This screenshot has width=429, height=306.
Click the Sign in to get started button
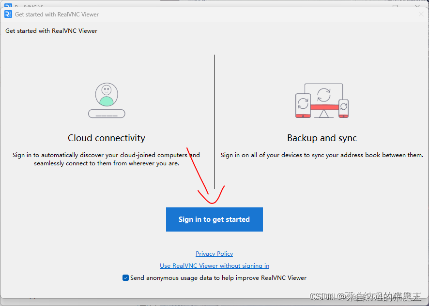pos(214,219)
